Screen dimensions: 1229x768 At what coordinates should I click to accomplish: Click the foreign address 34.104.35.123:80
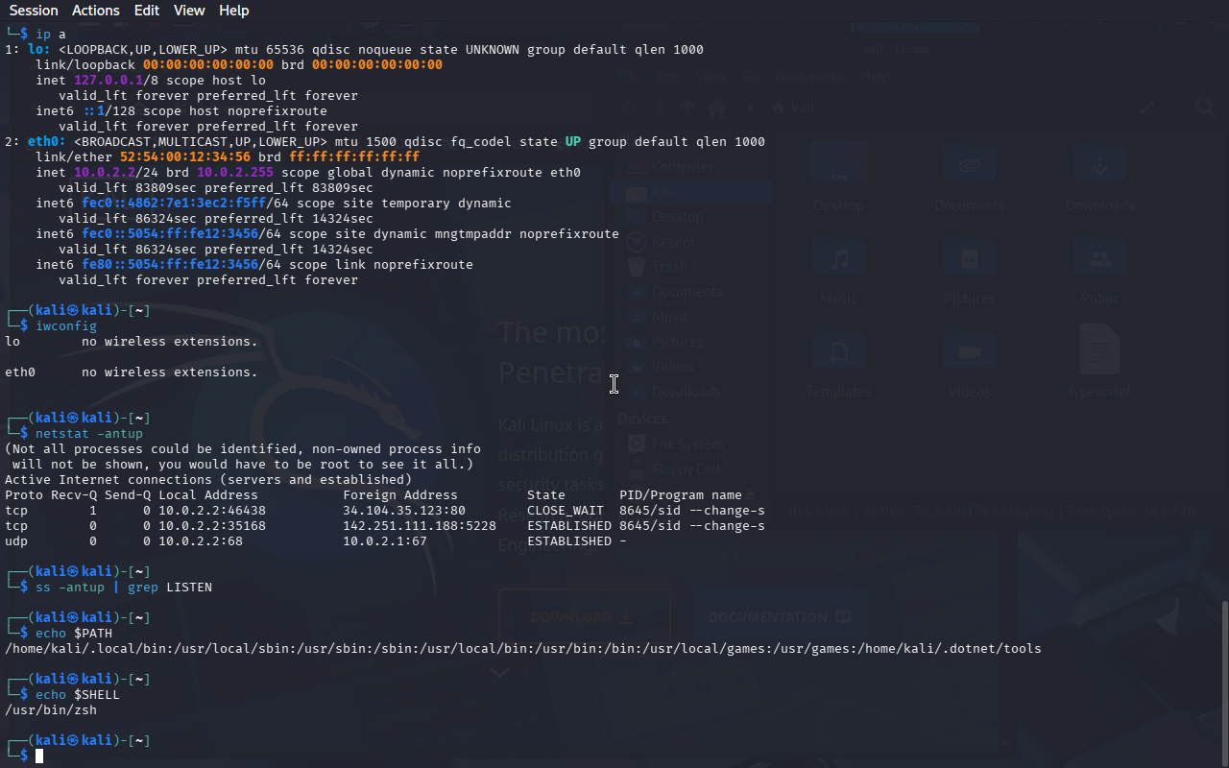tap(404, 511)
